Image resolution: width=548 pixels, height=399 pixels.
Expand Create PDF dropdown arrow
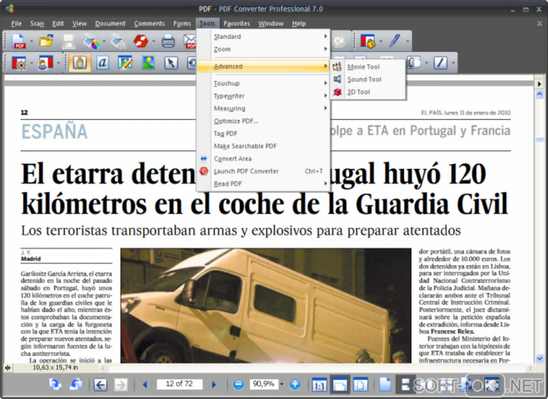click(x=31, y=41)
